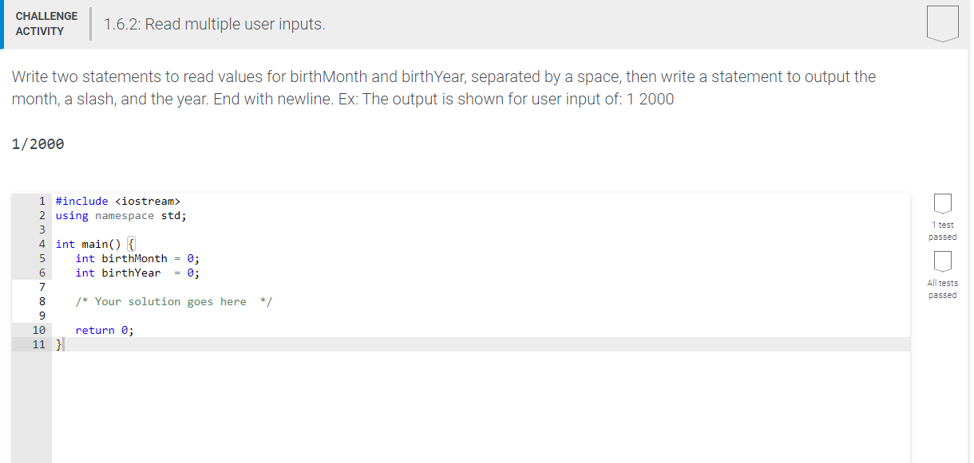Click the '#include <iostream>' statement on line 1
The height and width of the screenshot is (463, 974).
coord(117,201)
